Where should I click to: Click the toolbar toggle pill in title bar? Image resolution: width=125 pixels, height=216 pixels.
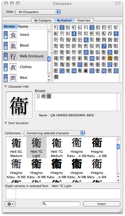click(118, 4)
